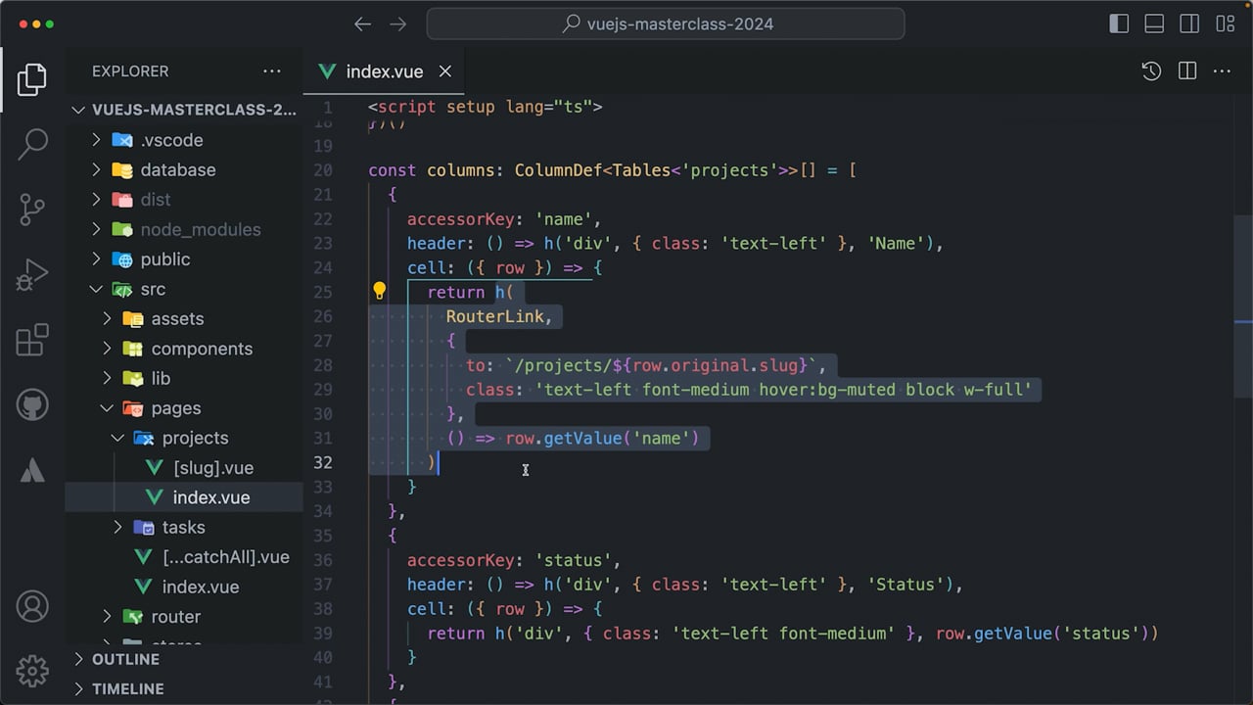Open the Search view in activity bar
The image size is (1253, 705).
(x=32, y=144)
